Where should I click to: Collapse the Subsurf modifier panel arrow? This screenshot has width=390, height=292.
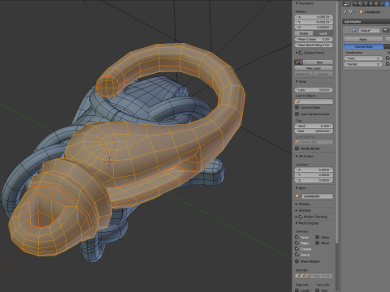pos(346,30)
